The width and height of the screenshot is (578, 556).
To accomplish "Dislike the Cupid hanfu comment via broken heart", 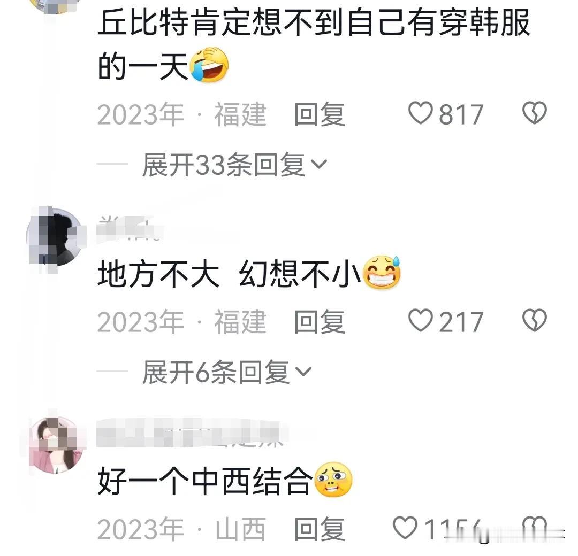I will pos(535,113).
